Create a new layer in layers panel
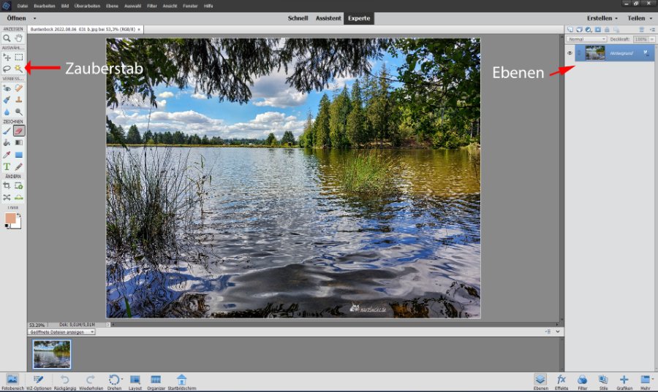658x392 pixels. [x=570, y=30]
